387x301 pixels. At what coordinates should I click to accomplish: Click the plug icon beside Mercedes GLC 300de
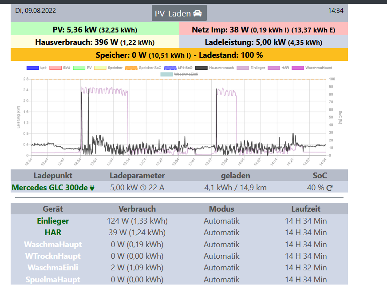(x=92, y=188)
